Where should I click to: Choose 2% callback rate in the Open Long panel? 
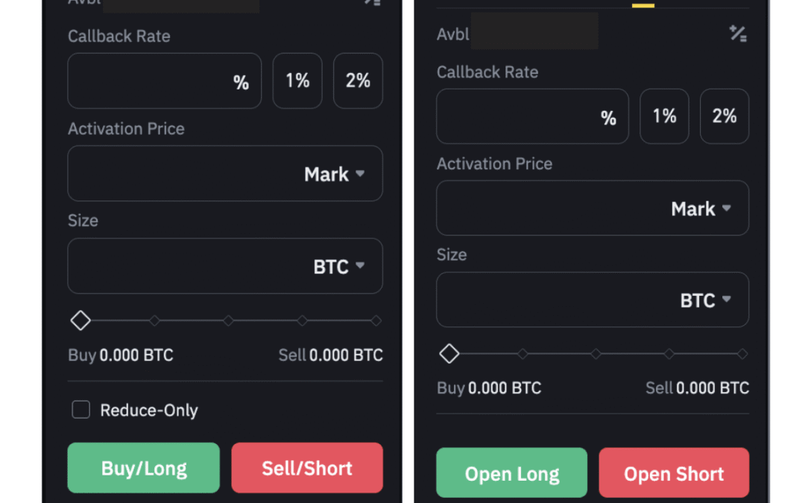click(724, 116)
